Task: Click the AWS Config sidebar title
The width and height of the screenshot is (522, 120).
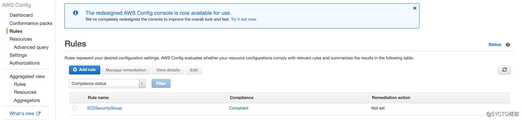Action: click(x=16, y=5)
